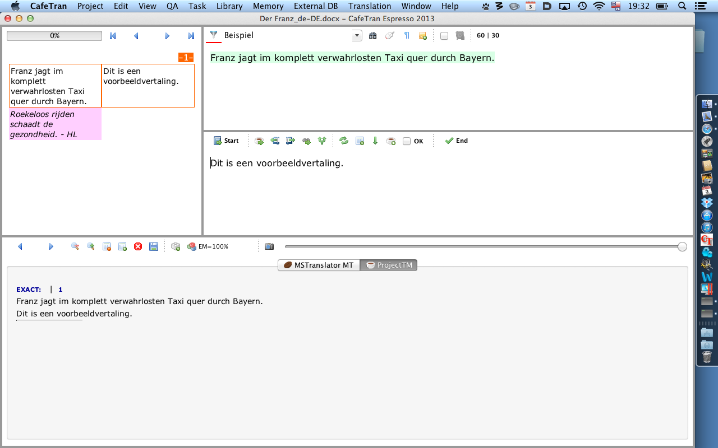Image resolution: width=718 pixels, height=448 pixels.
Task: Switch to the MSTranslator MT tab
Action: click(x=319, y=265)
